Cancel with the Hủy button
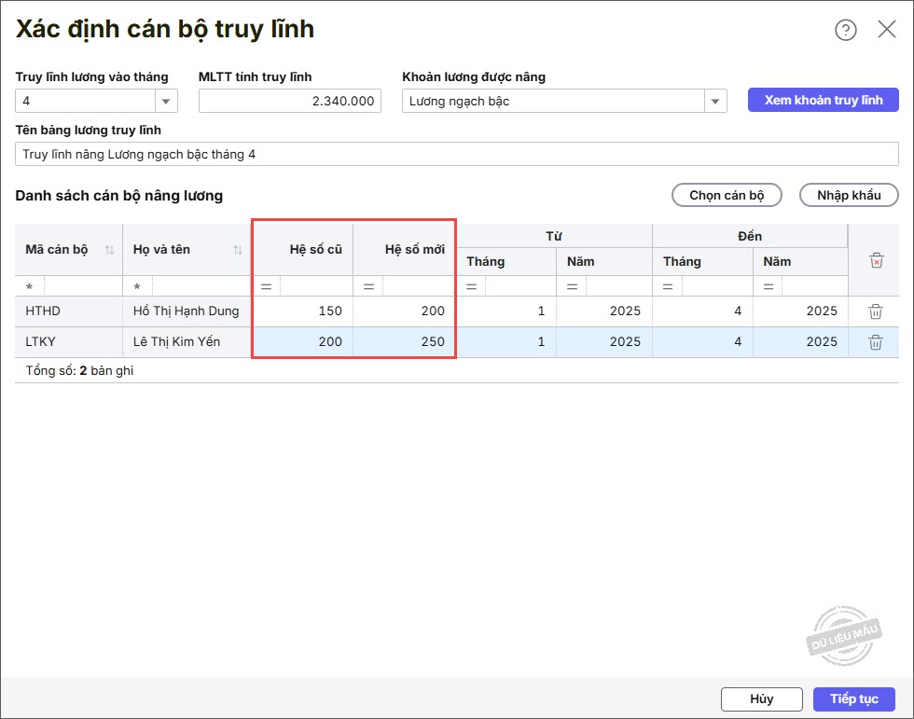The width and height of the screenshot is (914, 719). point(761,698)
